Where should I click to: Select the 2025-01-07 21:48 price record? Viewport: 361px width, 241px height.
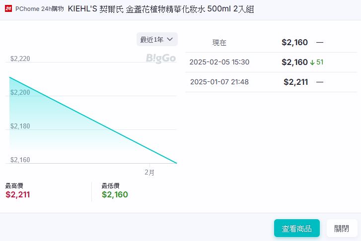(x=271, y=82)
